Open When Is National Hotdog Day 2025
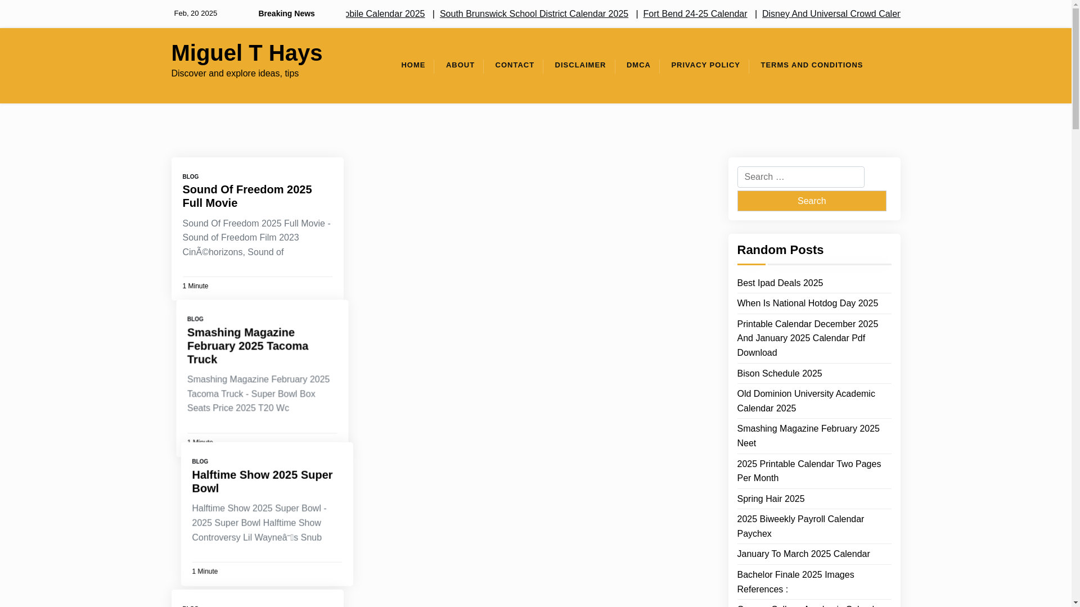Screen dimensions: 1080x607 (x=807, y=303)
